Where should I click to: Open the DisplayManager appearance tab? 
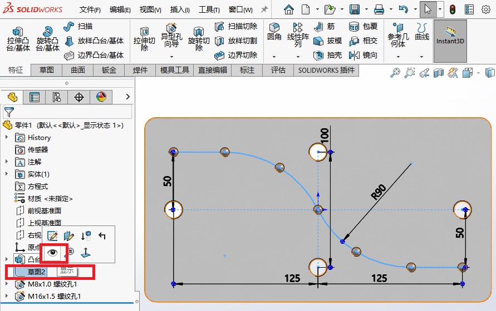(101, 97)
